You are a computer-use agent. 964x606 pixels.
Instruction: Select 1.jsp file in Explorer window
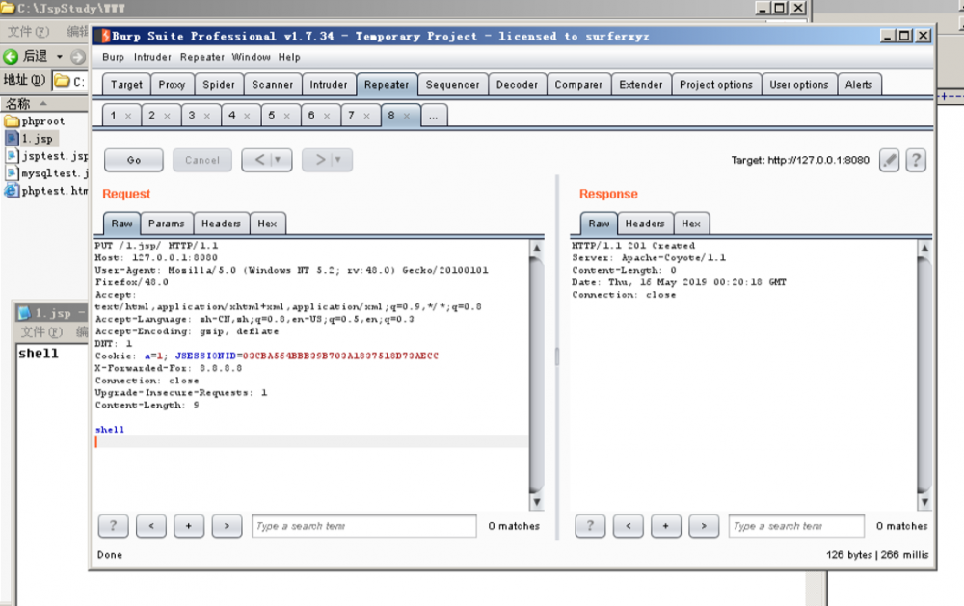pyautogui.click(x=32, y=139)
